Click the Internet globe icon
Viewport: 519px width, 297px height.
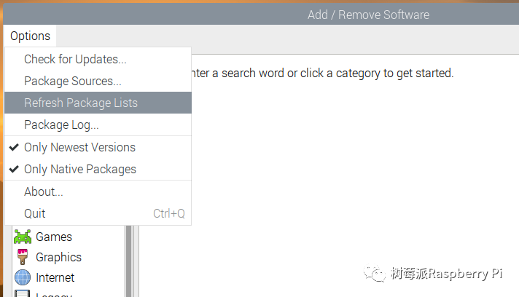[x=23, y=277]
